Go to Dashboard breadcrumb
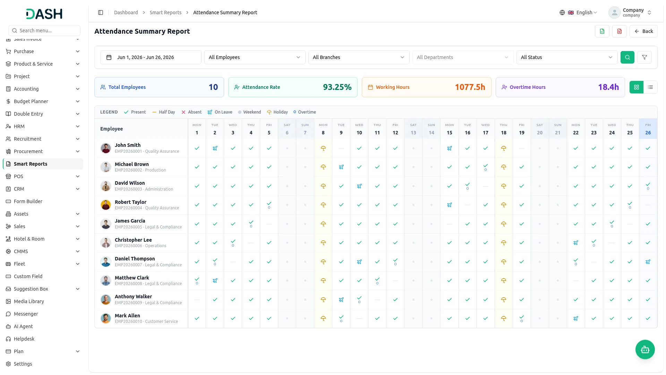This screenshot has width=666, height=375. click(126, 12)
